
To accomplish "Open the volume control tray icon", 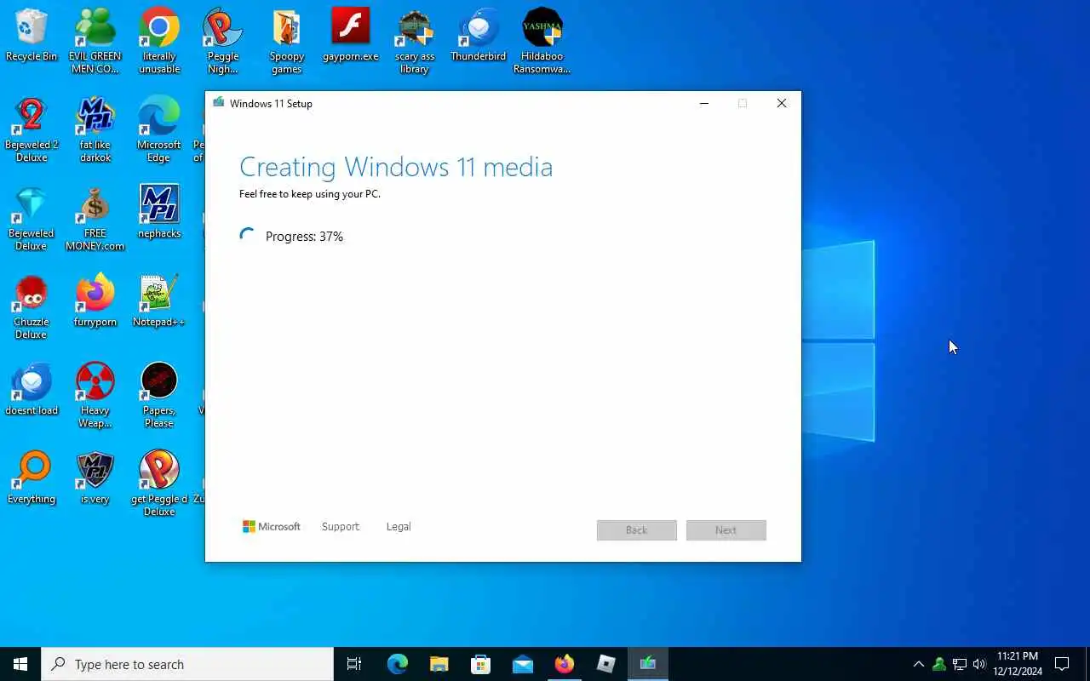I will [979, 664].
